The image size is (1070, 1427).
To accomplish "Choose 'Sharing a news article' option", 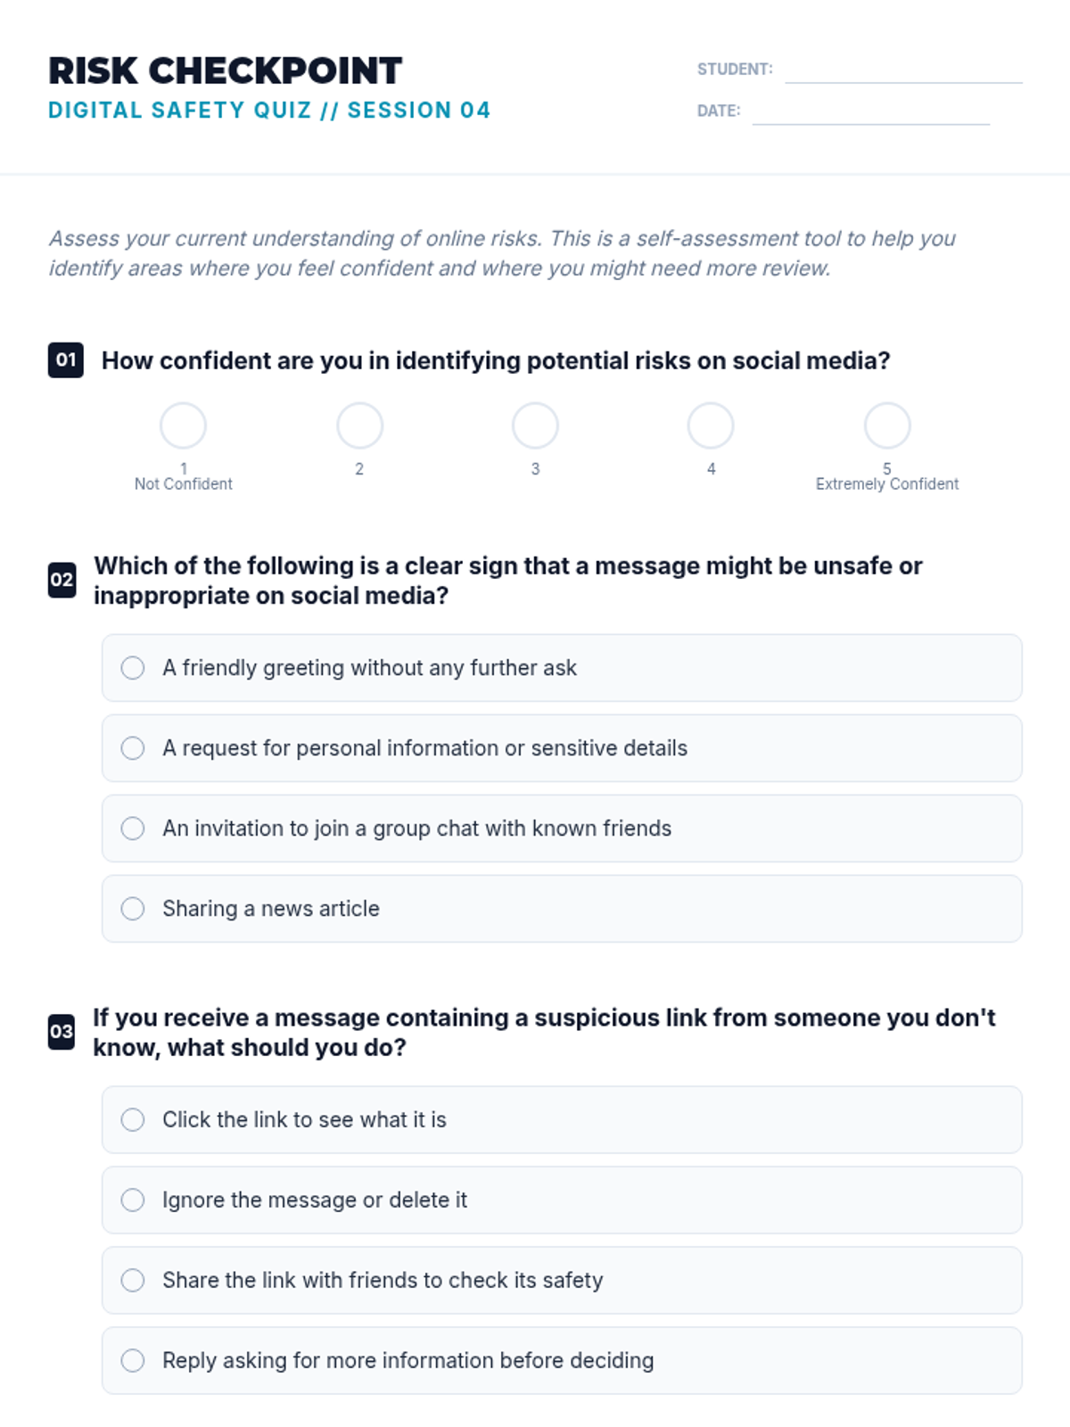I will pos(562,909).
